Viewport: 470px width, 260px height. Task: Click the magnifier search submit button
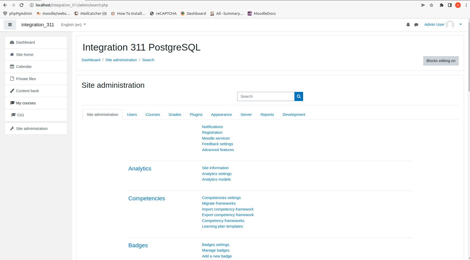coord(299,96)
